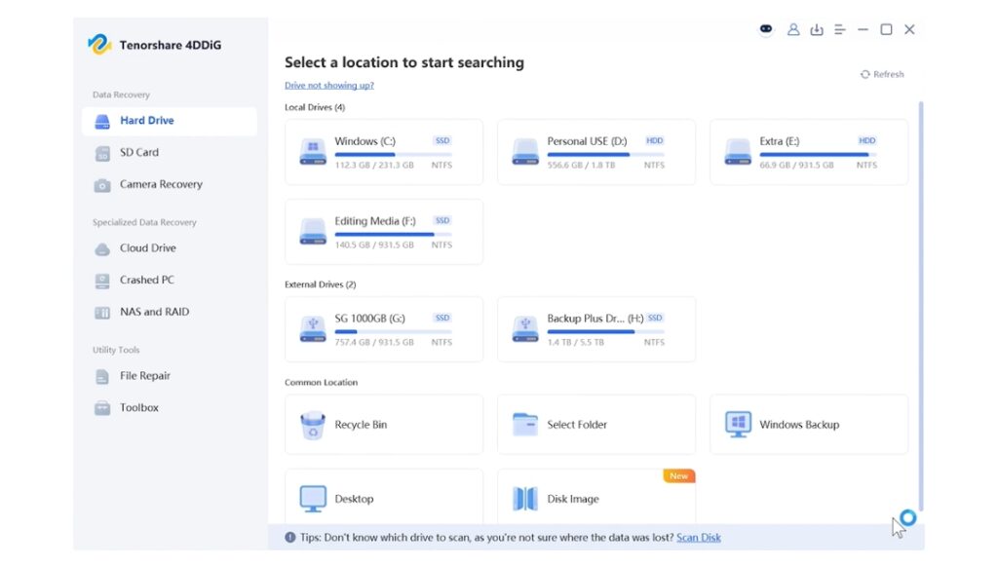Click the Editing Media (F:) drive icon
The width and height of the screenshot is (998, 567).
click(313, 232)
